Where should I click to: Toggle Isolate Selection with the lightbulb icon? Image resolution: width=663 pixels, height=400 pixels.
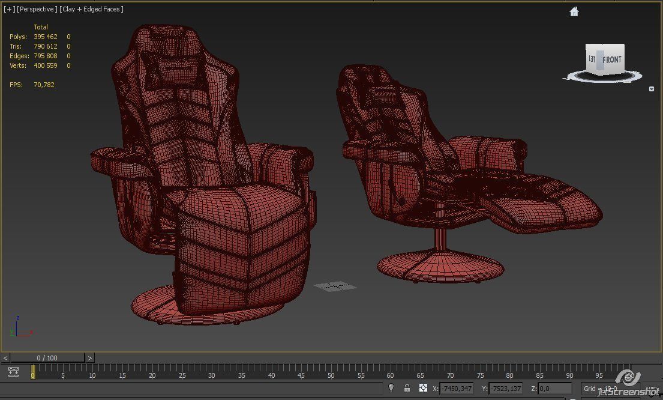click(391, 388)
